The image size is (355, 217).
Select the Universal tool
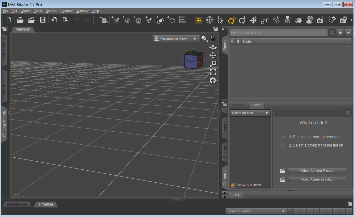[210, 20]
